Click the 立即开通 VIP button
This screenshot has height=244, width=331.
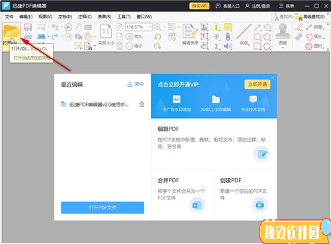click(258, 84)
